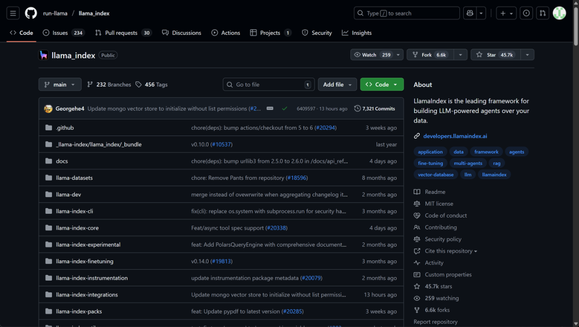Open the Fork options dropdown arrow

click(461, 55)
